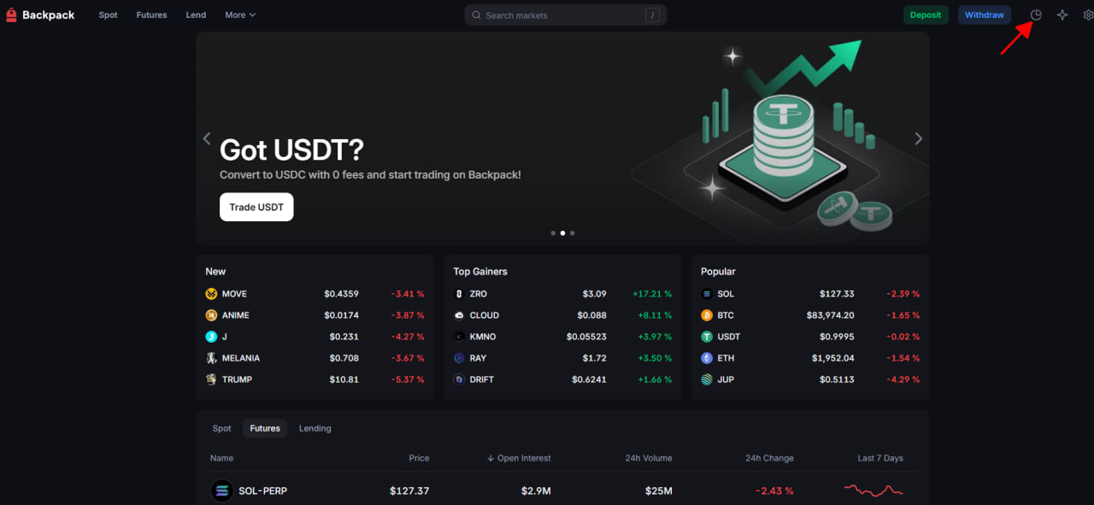Click the MOVE coin icon
The width and height of the screenshot is (1094, 505).
pos(211,294)
